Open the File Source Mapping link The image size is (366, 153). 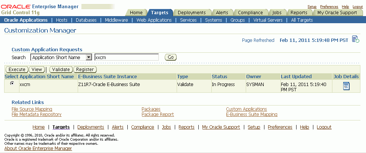pos(32,109)
